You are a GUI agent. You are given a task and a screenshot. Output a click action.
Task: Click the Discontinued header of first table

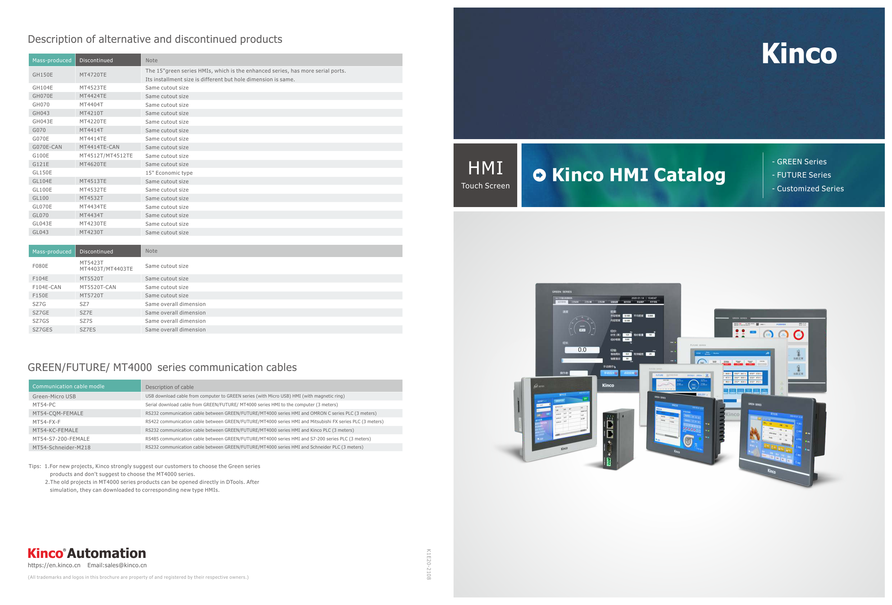click(108, 60)
